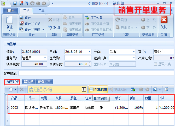Switch to the 导购员 tab
175x126 pixels.
click(x=29, y=82)
